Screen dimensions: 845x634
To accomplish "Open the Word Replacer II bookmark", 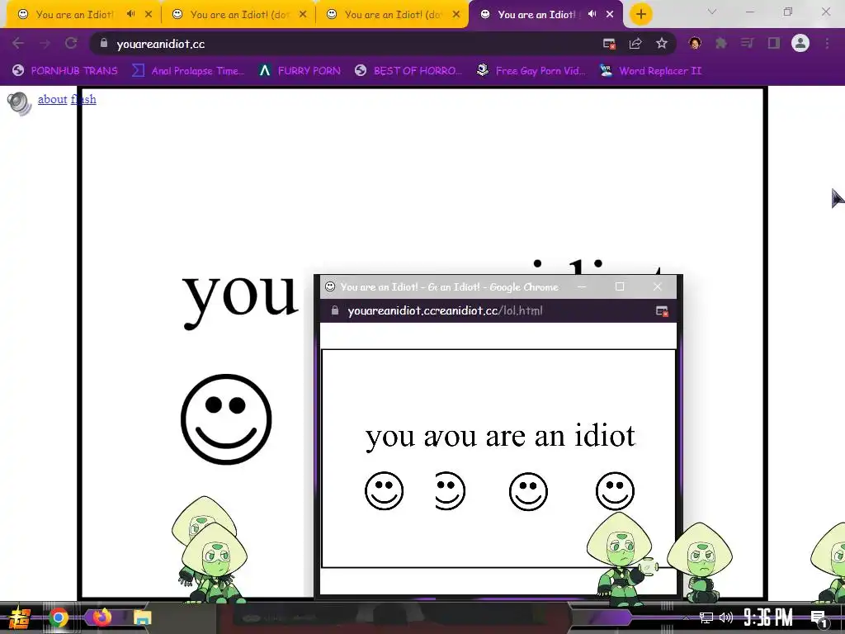I will pos(650,71).
